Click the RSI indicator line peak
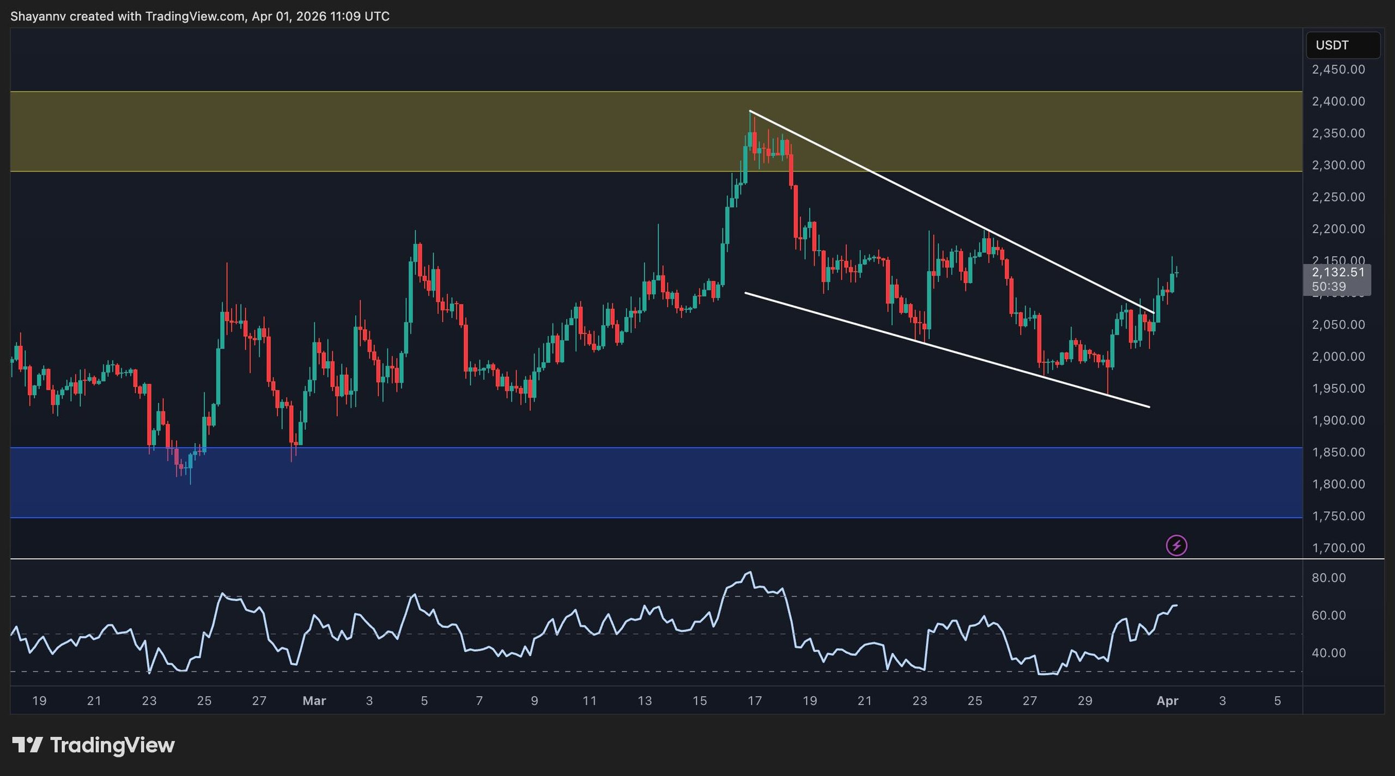 750,573
